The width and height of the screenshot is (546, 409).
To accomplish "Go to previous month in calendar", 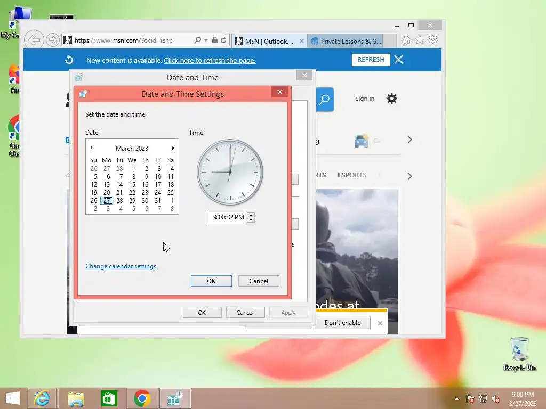I will 91,148.
